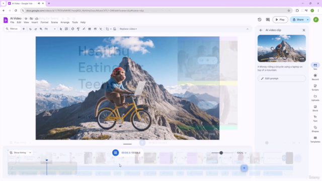Collapse the toolbar with the chevron
The width and height of the screenshot is (322, 181).
coord(248,29)
